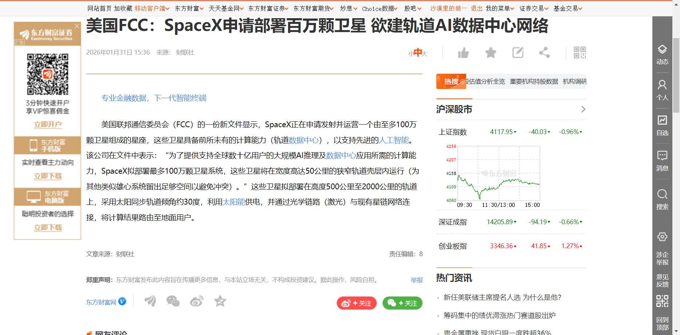The image size is (680, 335).
Task: Show the article QR code icon
Action: point(580,53)
